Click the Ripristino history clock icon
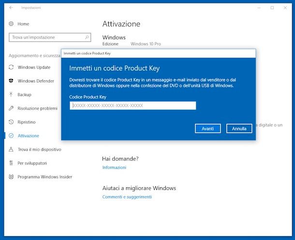 (x=11, y=122)
